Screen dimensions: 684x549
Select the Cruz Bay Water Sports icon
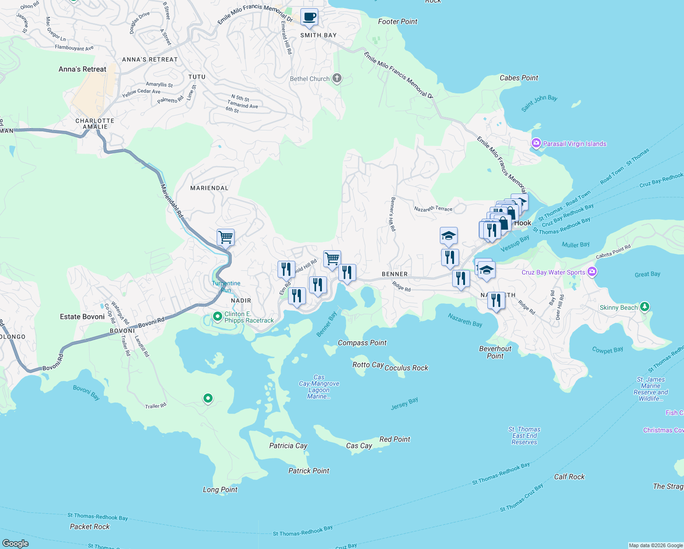click(592, 271)
